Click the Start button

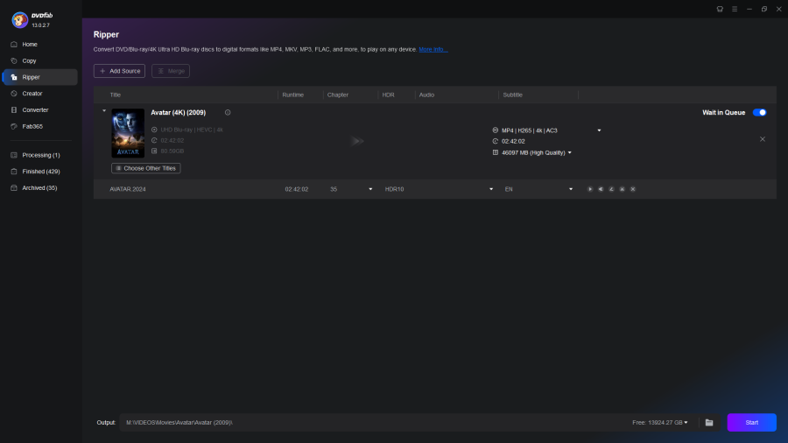point(751,422)
